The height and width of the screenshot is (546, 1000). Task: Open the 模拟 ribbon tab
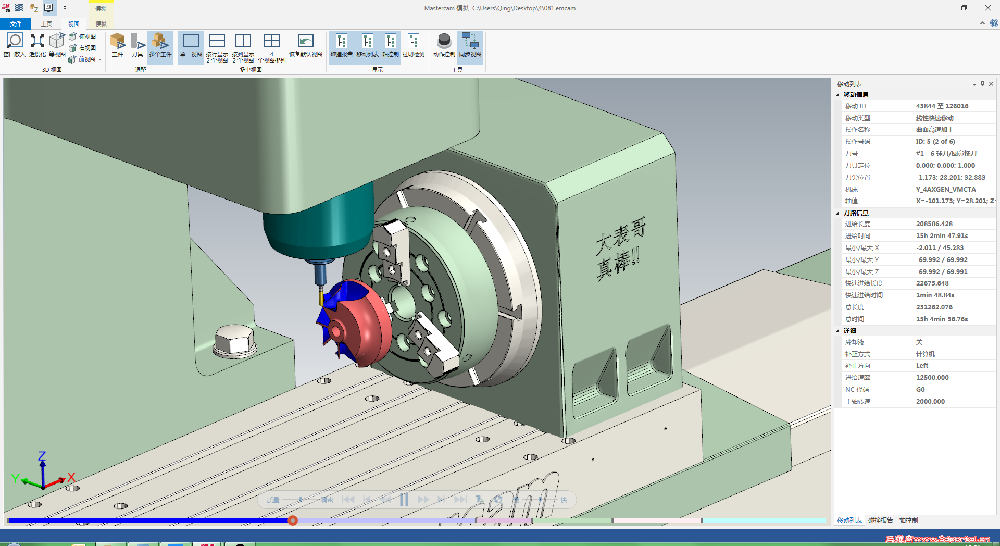[x=101, y=24]
